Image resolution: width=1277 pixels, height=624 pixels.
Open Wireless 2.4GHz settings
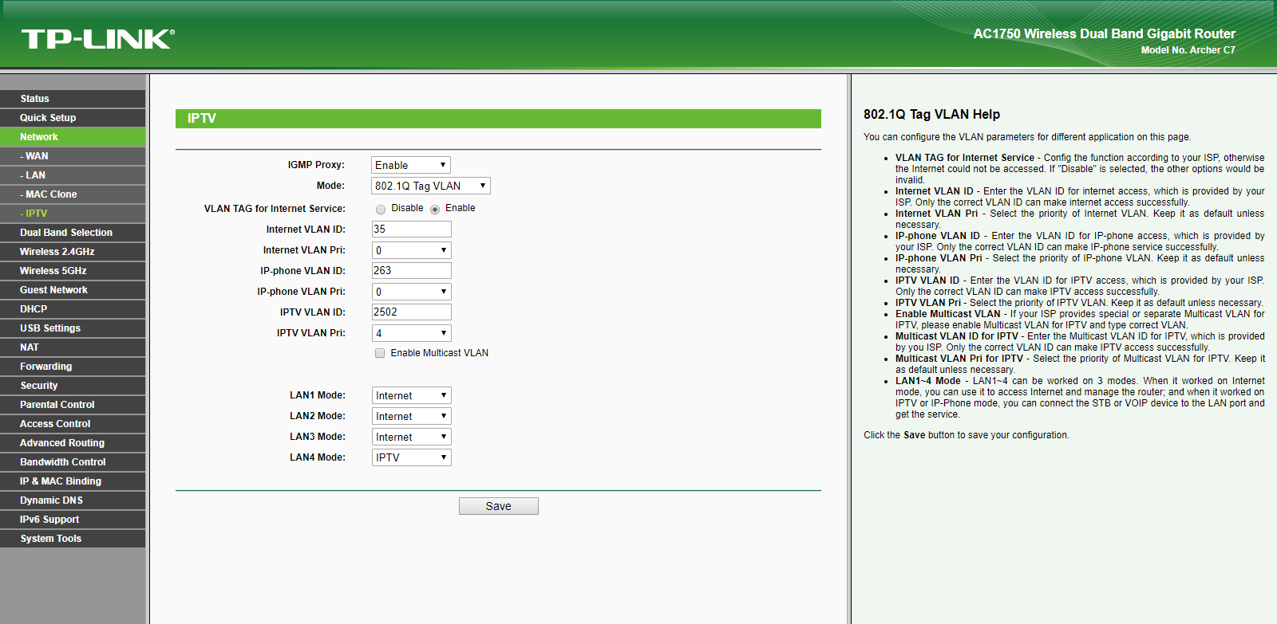click(x=73, y=252)
